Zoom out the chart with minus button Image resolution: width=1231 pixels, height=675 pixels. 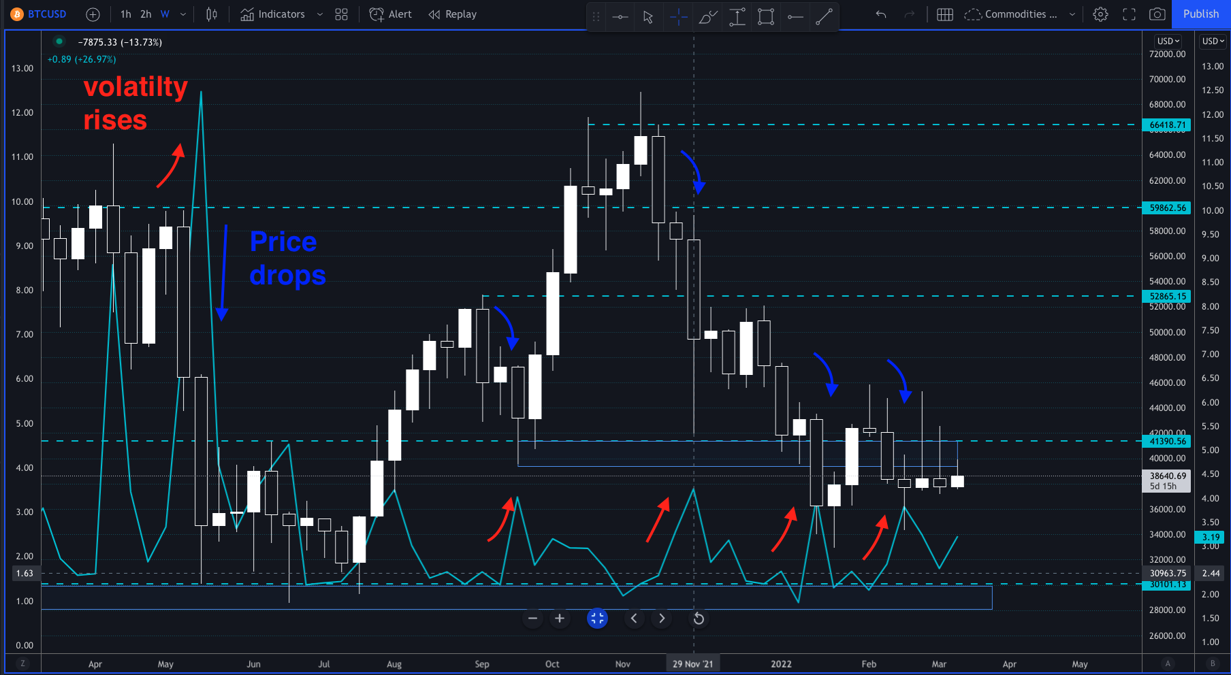pyautogui.click(x=532, y=619)
